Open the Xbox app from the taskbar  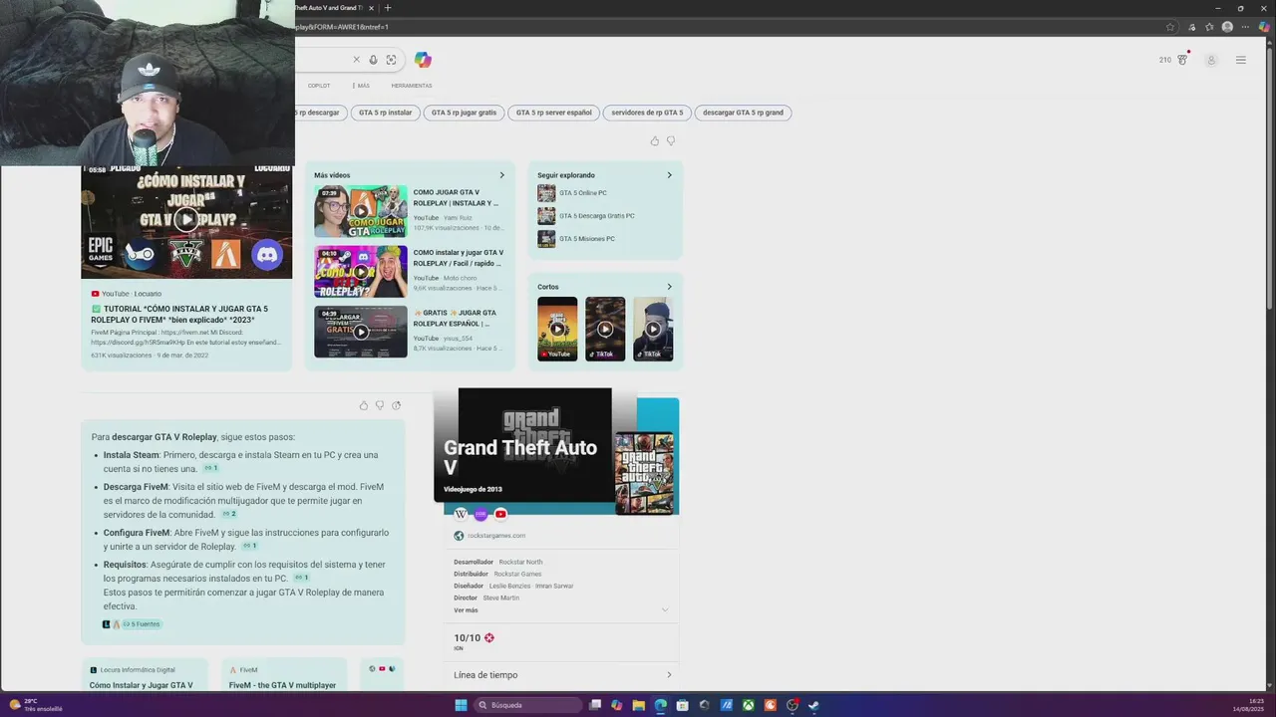click(748, 705)
